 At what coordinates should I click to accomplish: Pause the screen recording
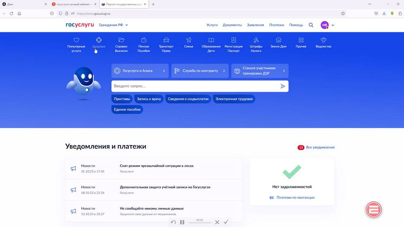(x=182, y=222)
